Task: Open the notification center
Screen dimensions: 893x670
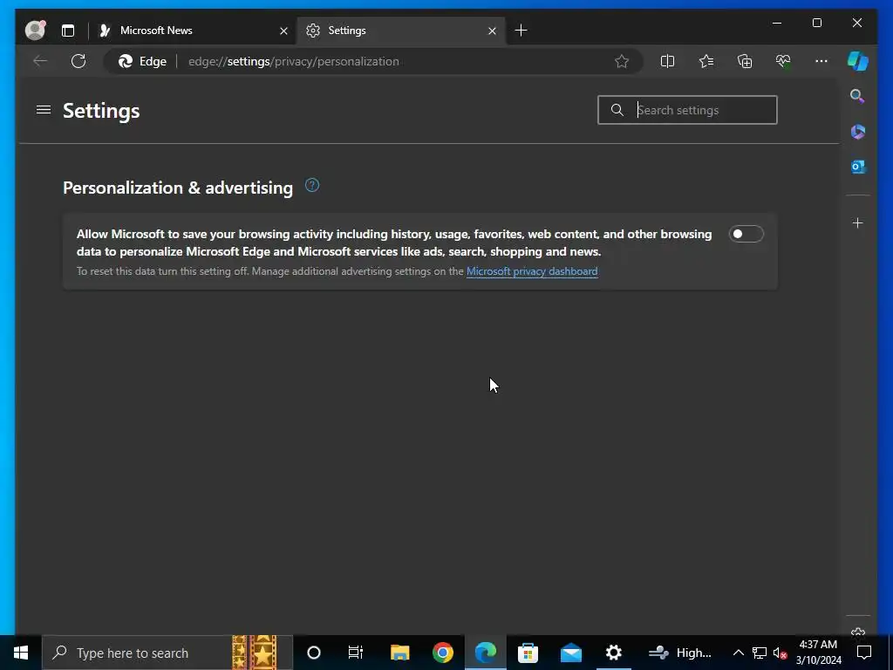Action: point(864,653)
